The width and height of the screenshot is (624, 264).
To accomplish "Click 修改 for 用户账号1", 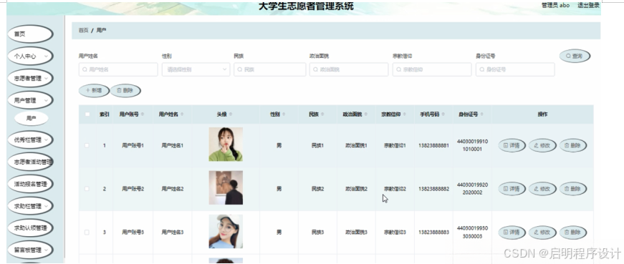I will (542, 145).
